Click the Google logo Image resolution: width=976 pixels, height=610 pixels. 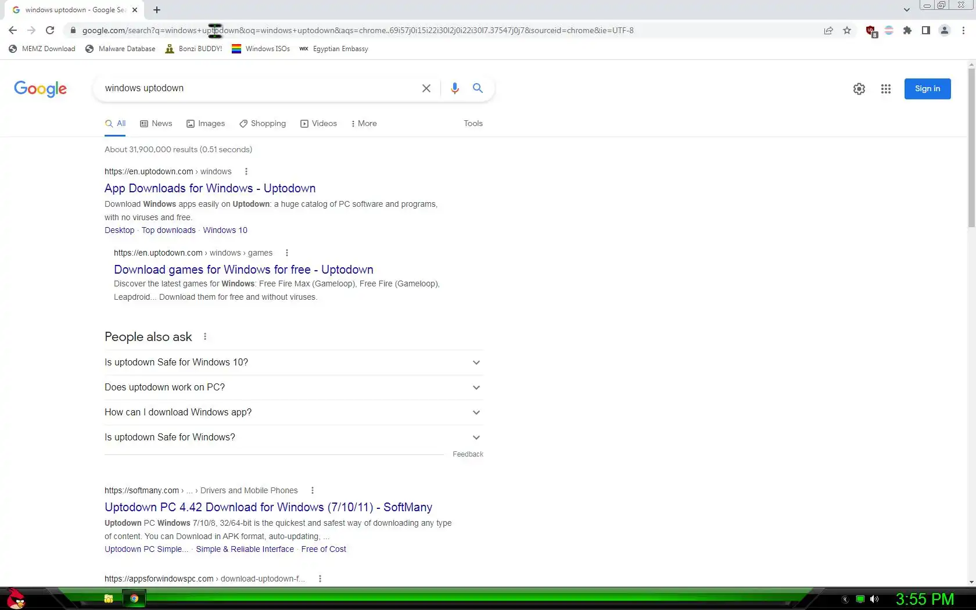(x=40, y=89)
